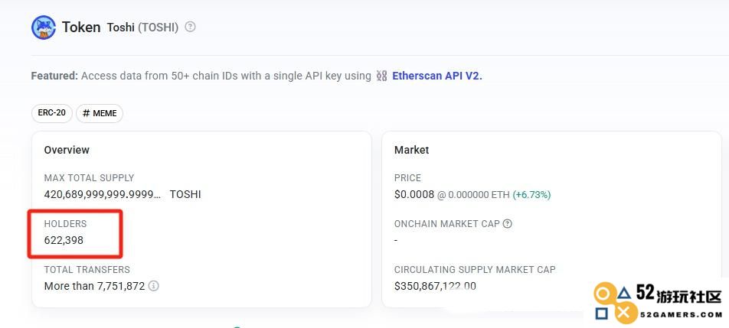Click the Toshi token logo icon
Screen dimensions: 729x328
click(x=44, y=28)
